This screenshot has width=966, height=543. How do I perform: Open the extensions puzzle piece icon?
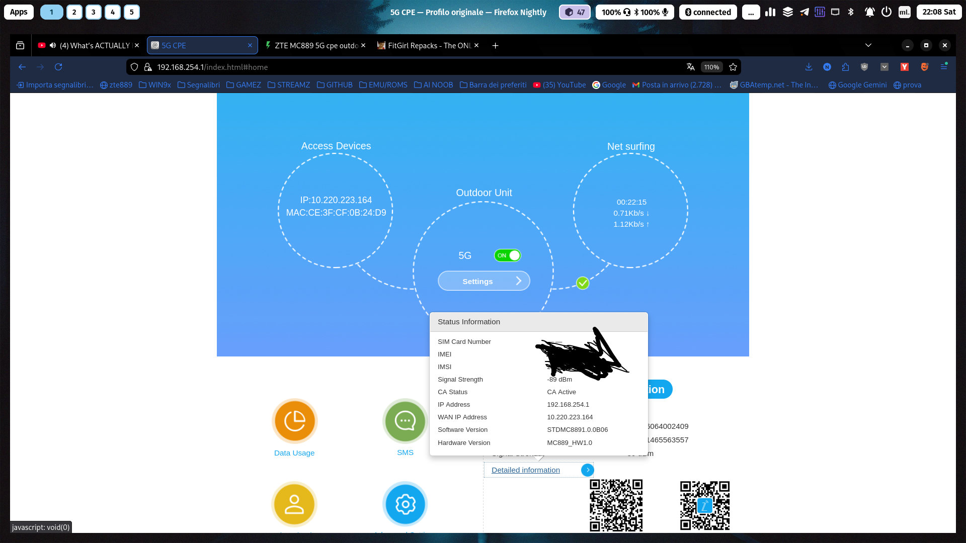[x=845, y=67]
